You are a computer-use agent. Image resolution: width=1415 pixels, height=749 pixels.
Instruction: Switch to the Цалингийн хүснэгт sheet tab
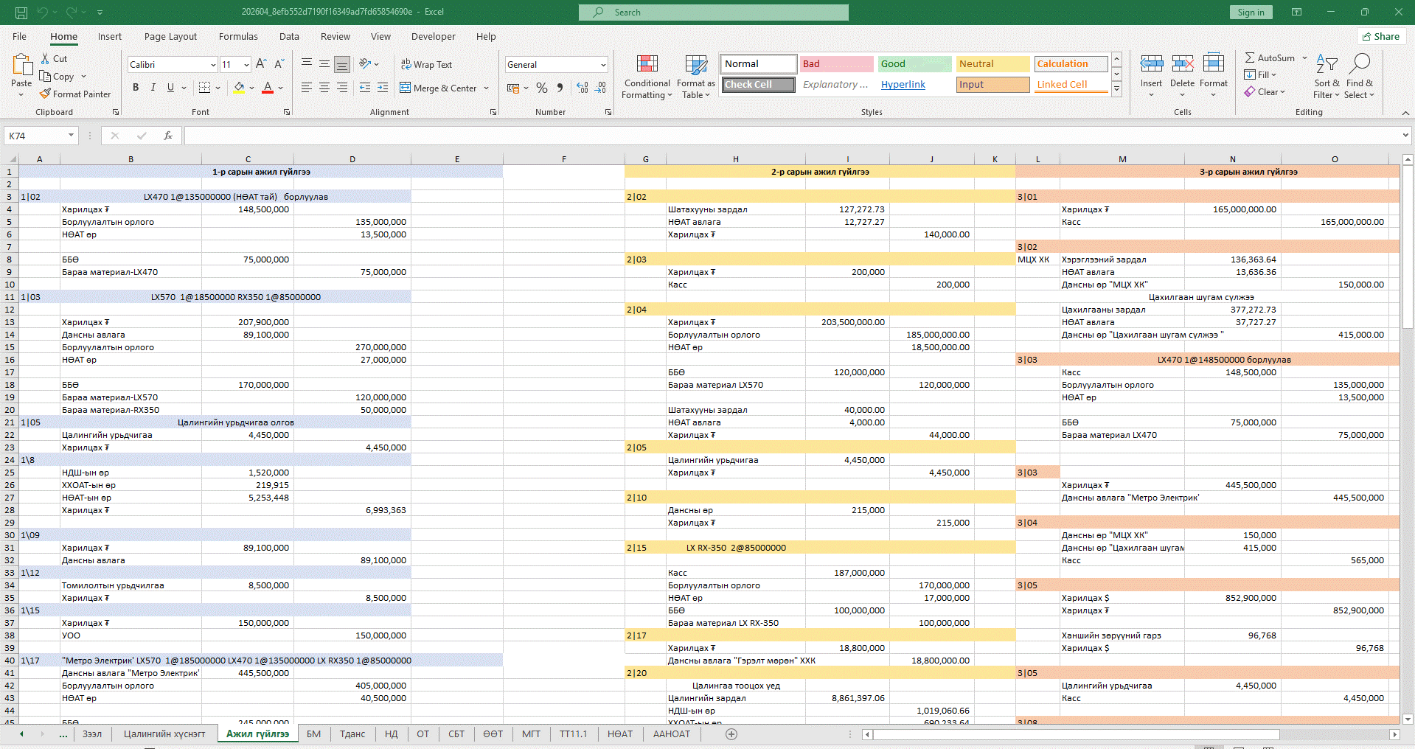(164, 734)
